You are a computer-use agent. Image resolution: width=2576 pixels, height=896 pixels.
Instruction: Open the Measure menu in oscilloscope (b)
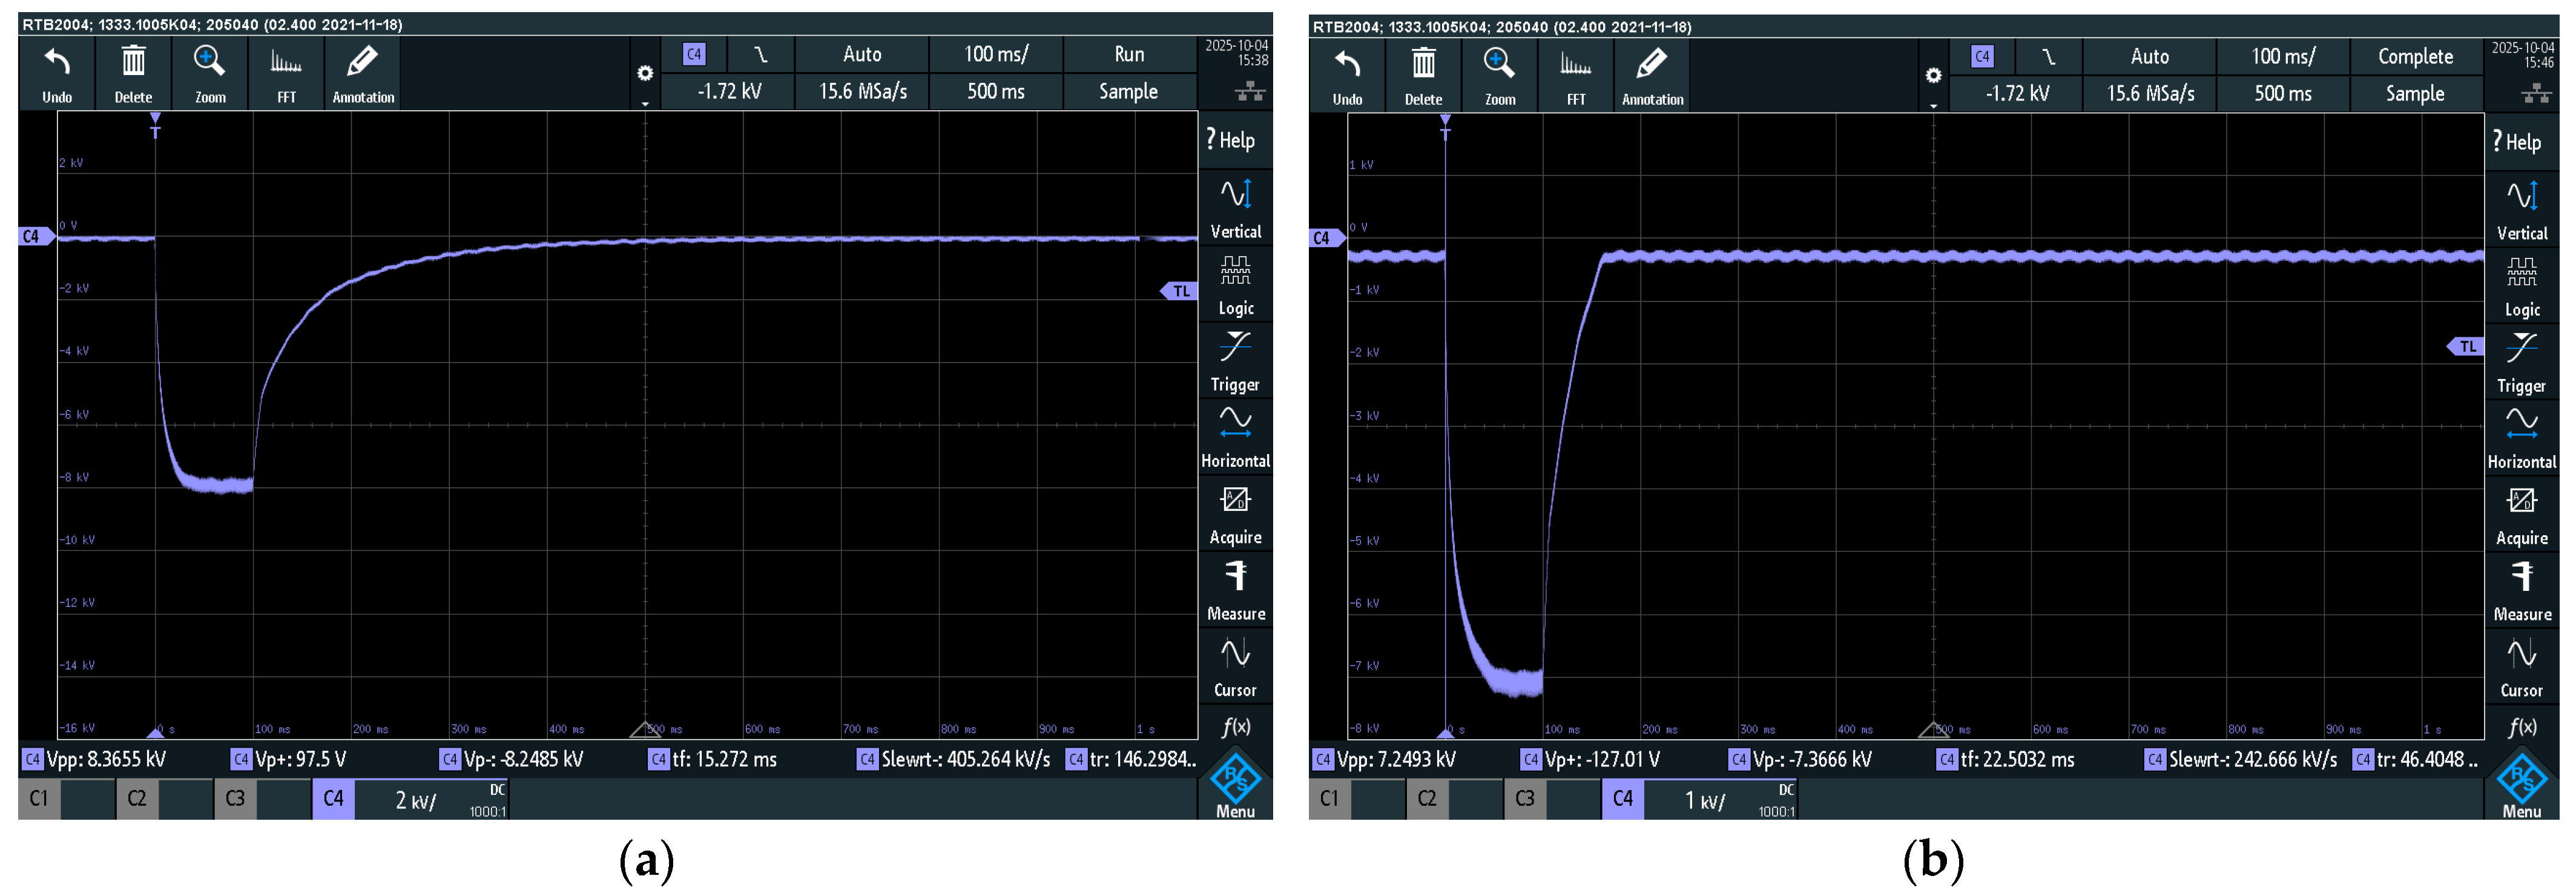[x=2521, y=591]
